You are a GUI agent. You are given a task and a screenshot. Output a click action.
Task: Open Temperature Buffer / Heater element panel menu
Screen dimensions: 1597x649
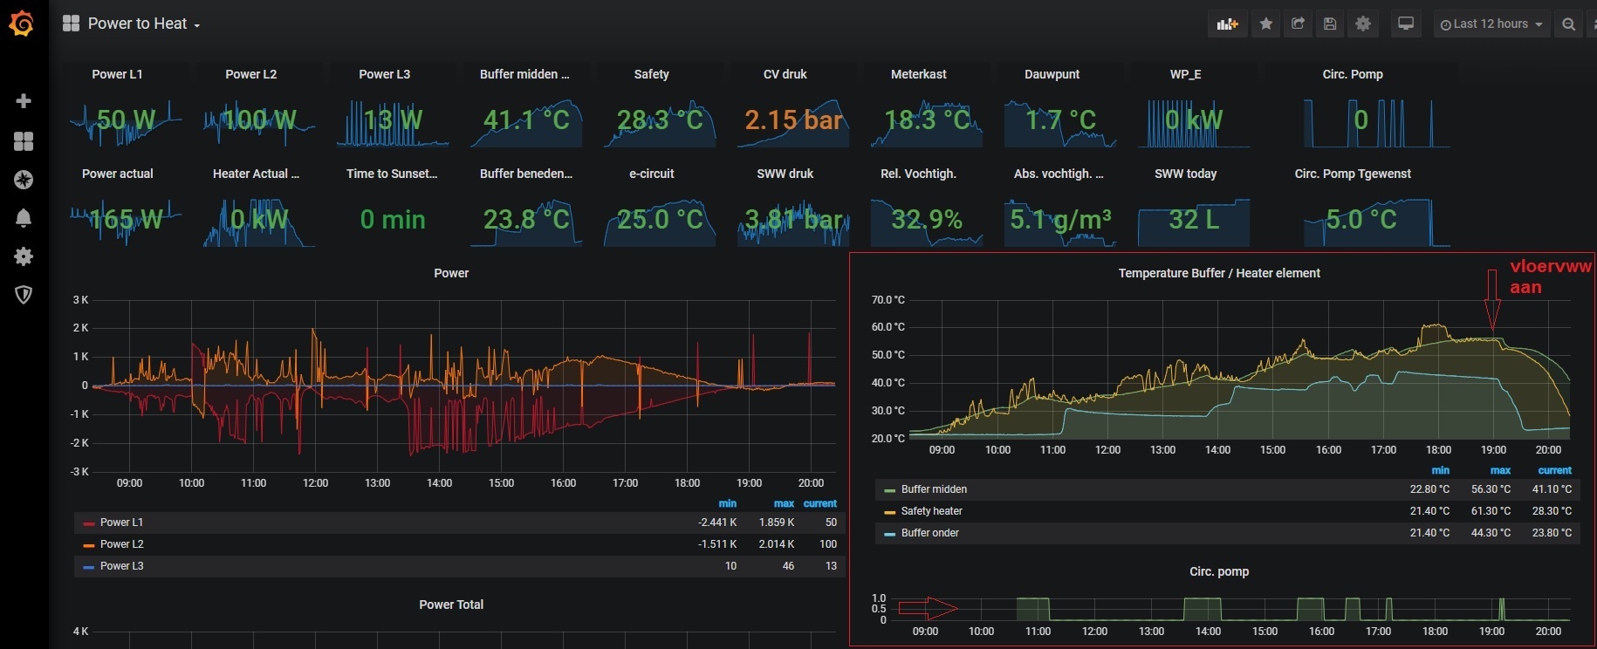pos(1218,273)
